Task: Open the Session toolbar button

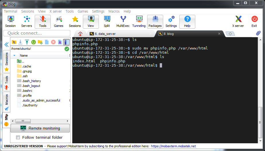Action: [x=11, y=21]
